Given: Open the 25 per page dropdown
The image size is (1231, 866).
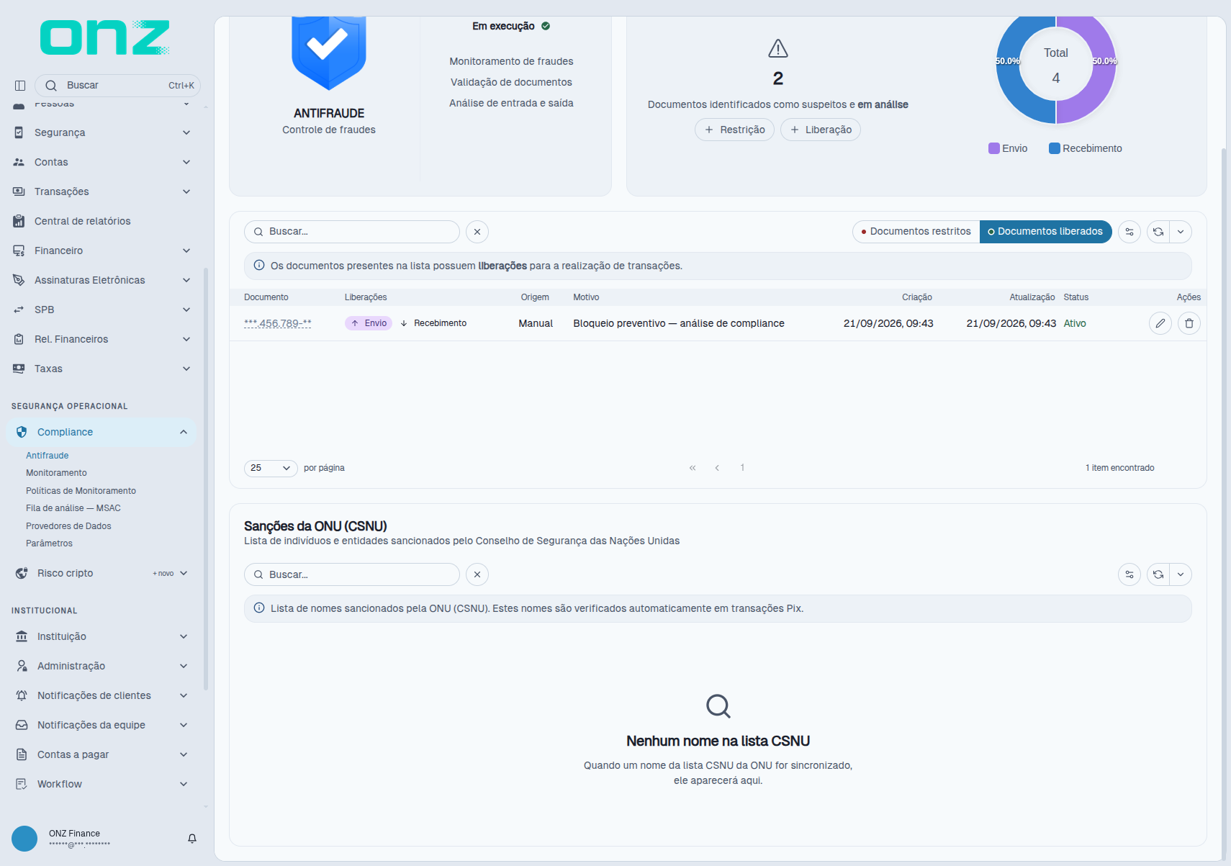Looking at the screenshot, I should pos(271,468).
